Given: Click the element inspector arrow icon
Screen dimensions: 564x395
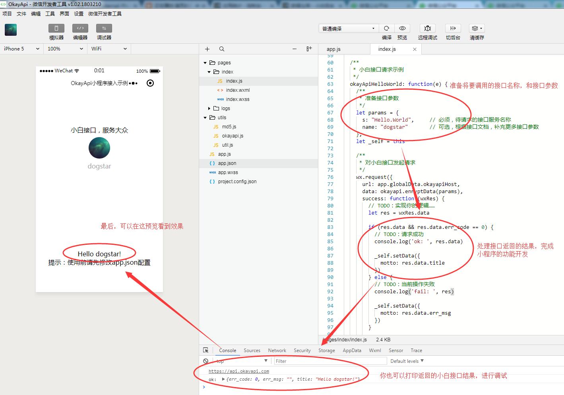Looking at the screenshot, I should tap(206, 350).
